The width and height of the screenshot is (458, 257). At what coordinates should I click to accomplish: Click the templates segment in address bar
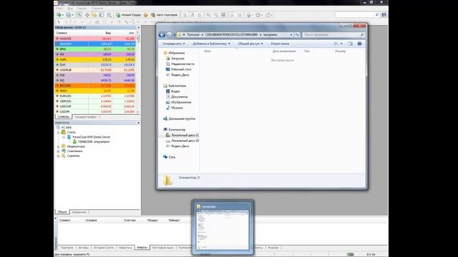(271, 35)
